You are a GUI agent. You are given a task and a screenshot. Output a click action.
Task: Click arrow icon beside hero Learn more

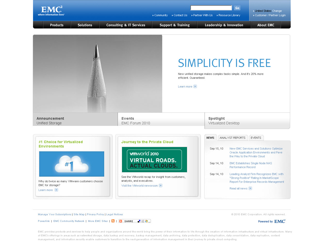point(195,86)
